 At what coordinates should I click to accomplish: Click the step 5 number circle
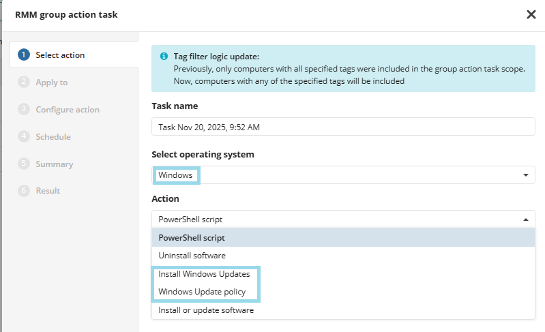tap(24, 164)
